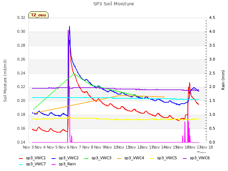Click the 0.14 left axis tick label
Viewport: 228px width, 171px height.
[x=21, y=142]
